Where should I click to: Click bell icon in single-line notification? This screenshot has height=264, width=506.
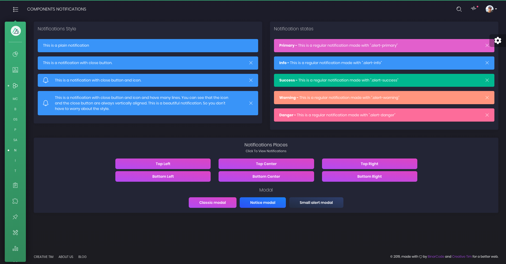(x=46, y=80)
